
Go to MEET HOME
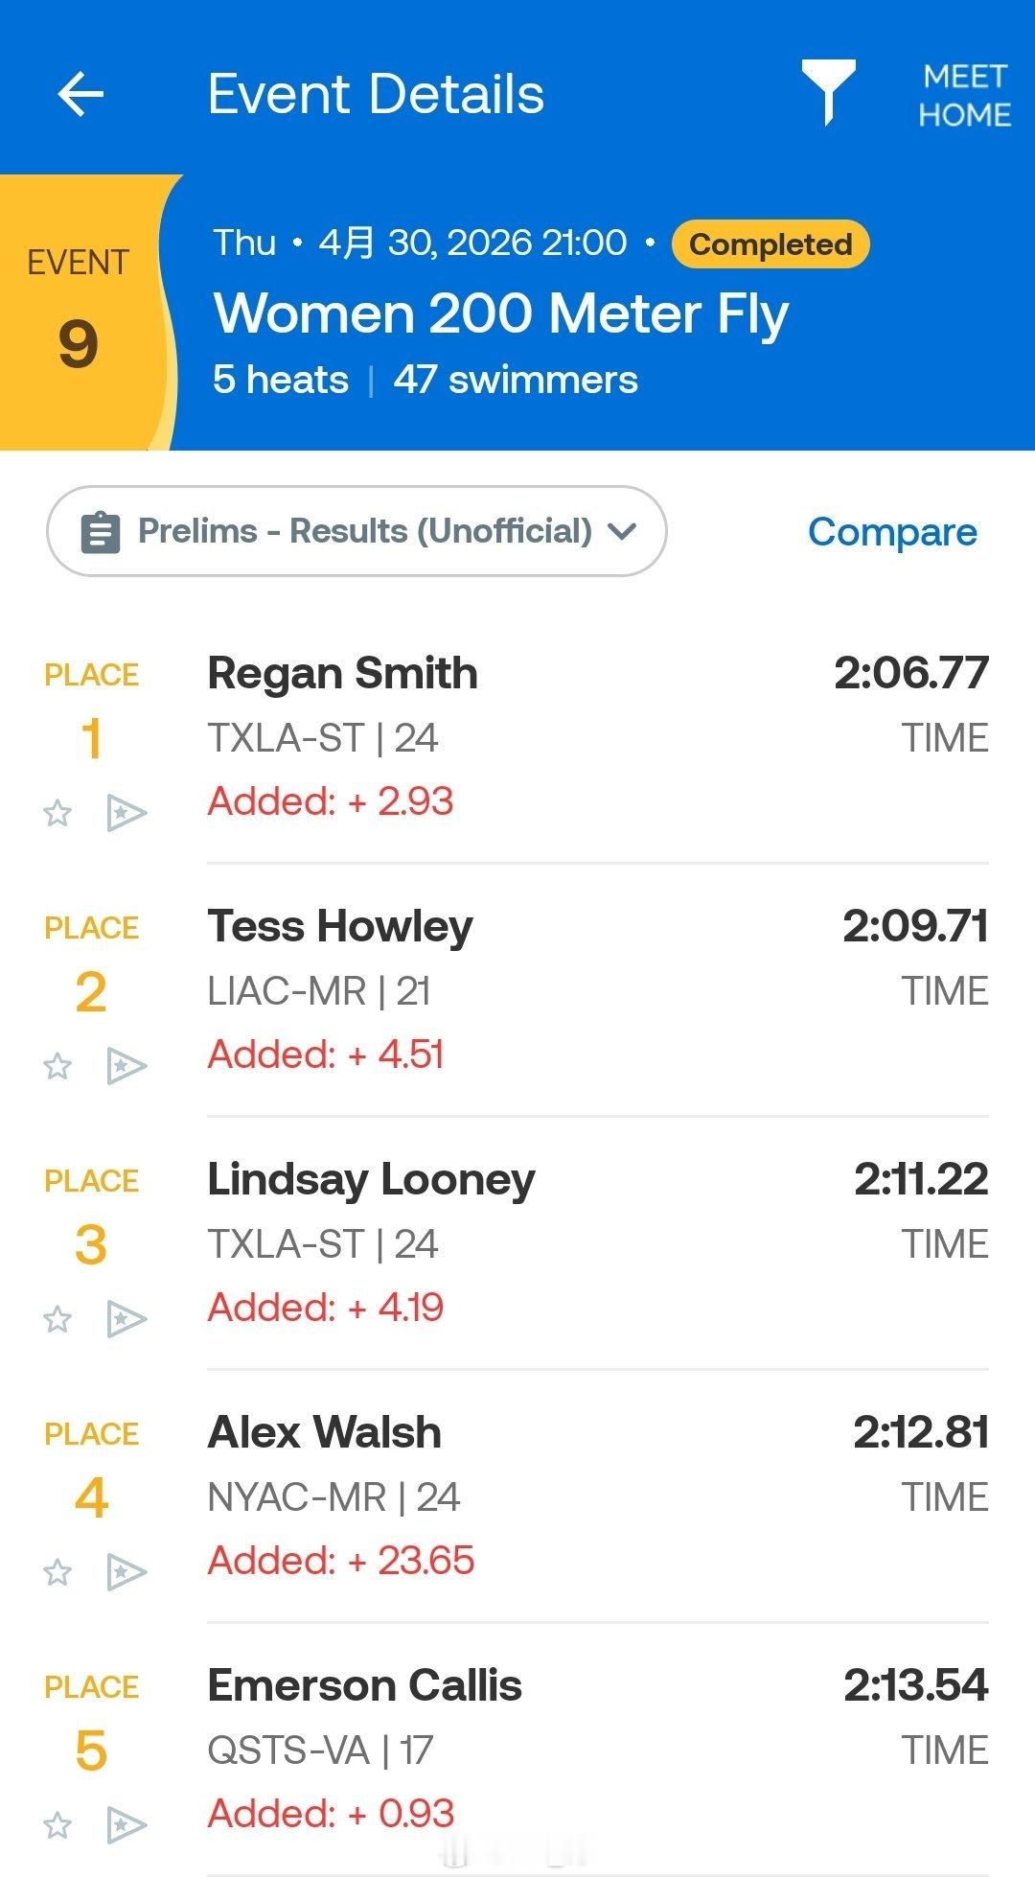pos(963,93)
